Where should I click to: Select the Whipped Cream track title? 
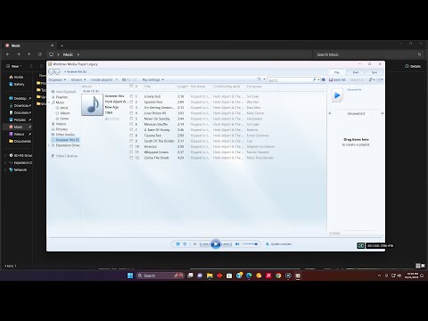coord(156,152)
